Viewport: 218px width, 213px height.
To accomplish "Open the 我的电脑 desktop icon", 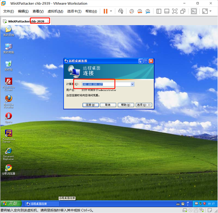I will 9,49.
